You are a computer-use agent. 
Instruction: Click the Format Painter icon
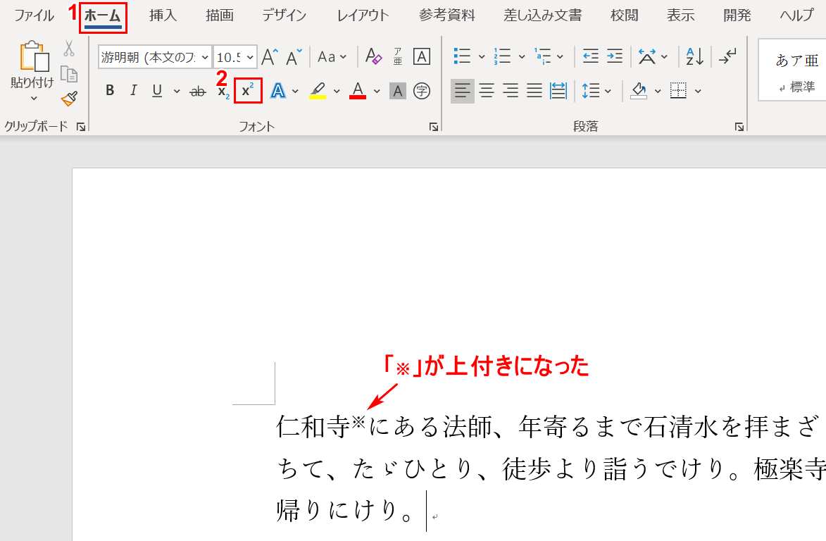(x=68, y=99)
